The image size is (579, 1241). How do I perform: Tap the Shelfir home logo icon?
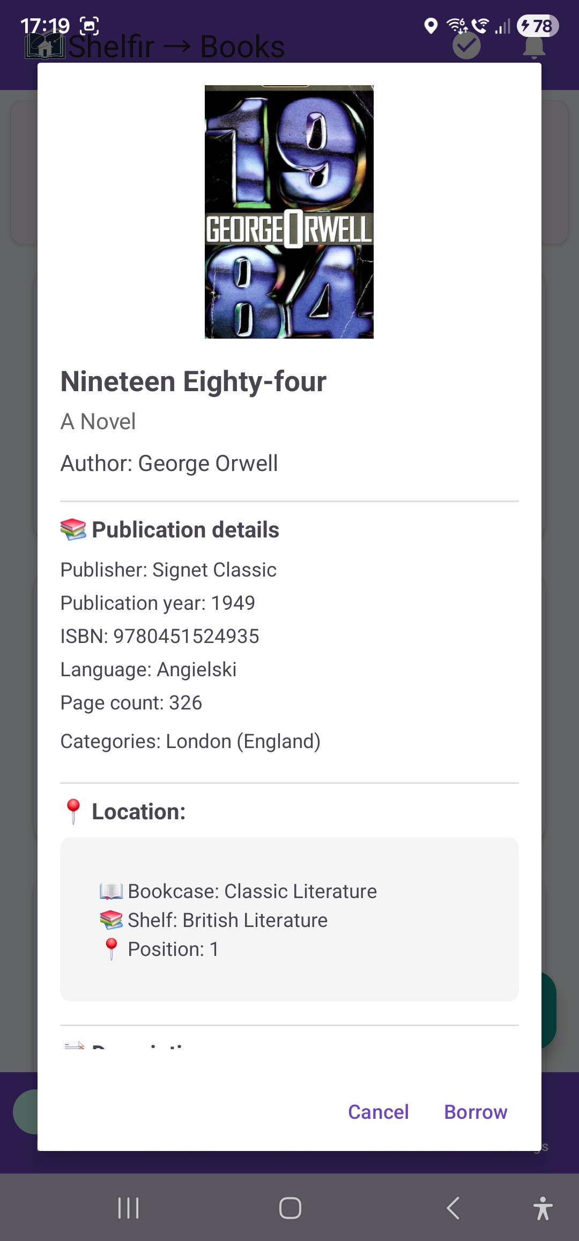45,47
